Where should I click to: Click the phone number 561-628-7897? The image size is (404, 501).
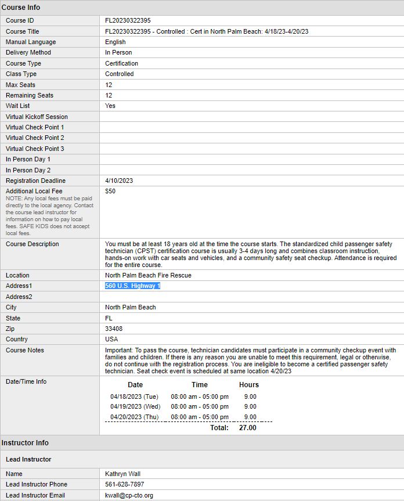click(x=125, y=484)
